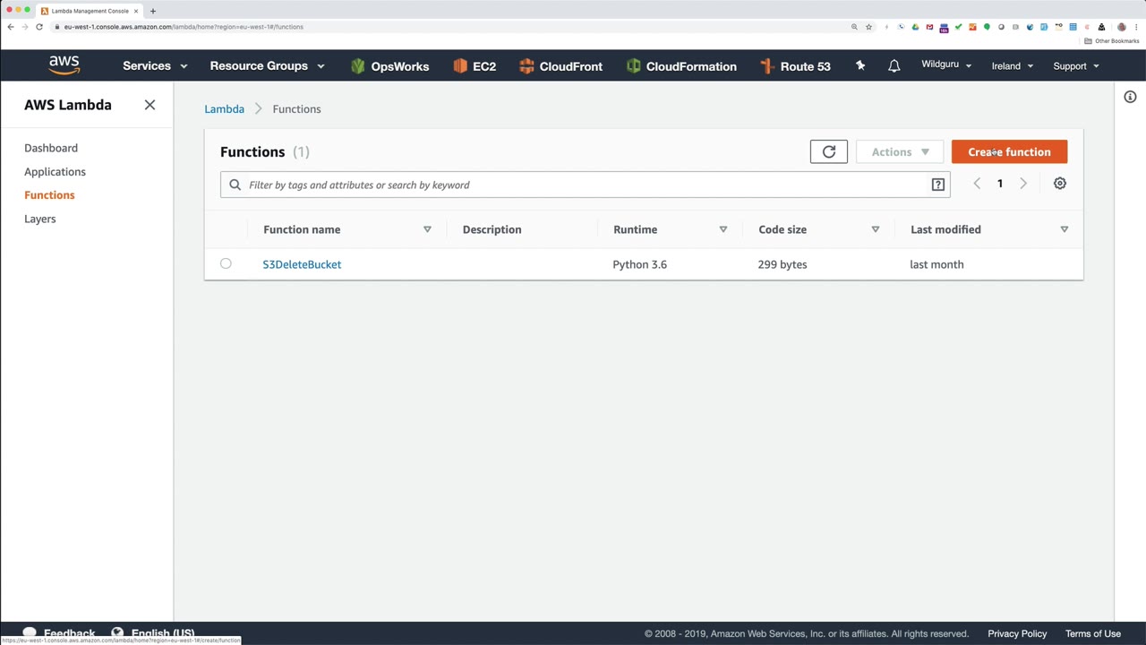The image size is (1146, 645).
Task: Go to the next results page
Action: [1023, 184]
